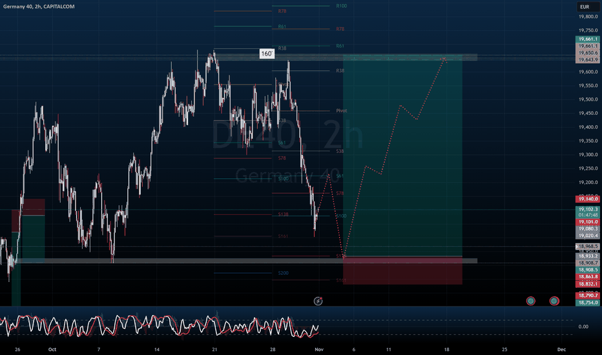Screen dimensions: 602x355
Task: Click the 26 date label on the time axis
Action: coord(17,349)
